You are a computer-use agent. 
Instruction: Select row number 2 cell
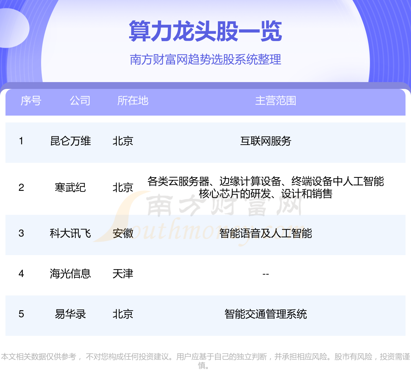tap(21, 187)
